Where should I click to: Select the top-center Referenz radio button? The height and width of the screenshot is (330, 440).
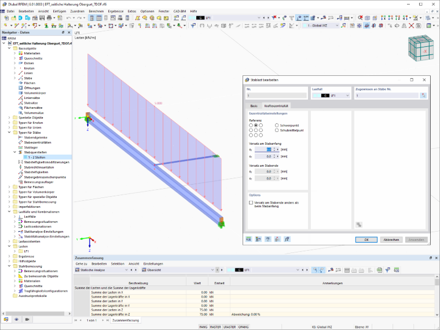click(256, 125)
